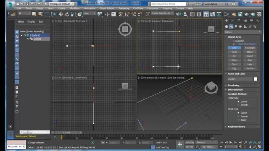Open the Help menu
Image resolution: width=269 pixels, height=151 pixels.
(190, 8)
